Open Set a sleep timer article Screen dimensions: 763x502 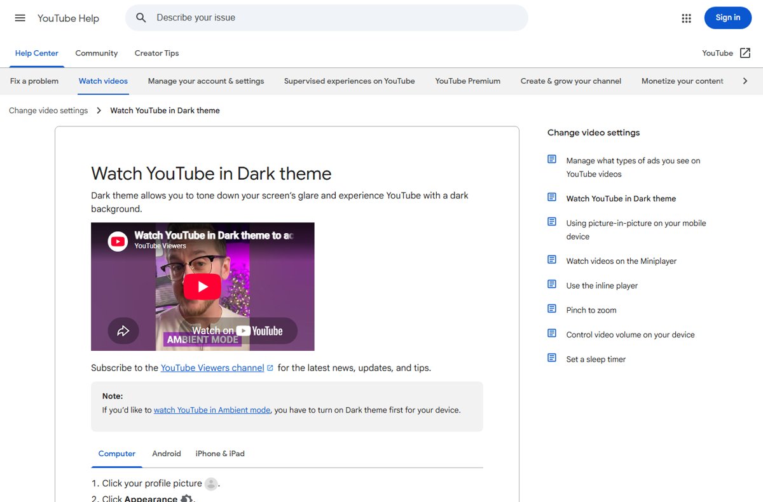point(596,360)
